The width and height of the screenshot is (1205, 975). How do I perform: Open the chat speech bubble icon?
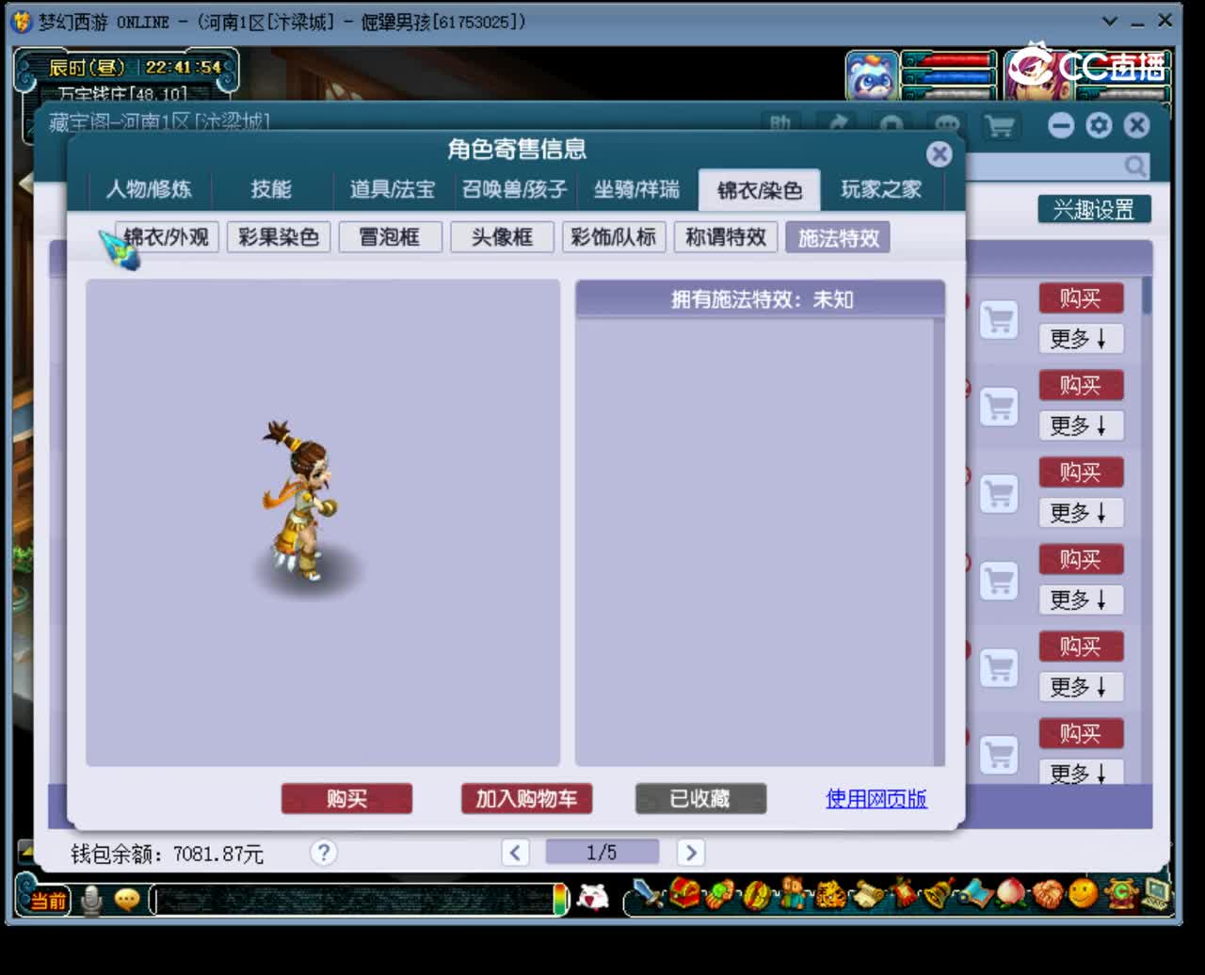tap(127, 901)
